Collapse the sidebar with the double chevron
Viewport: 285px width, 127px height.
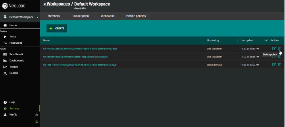(37, 122)
